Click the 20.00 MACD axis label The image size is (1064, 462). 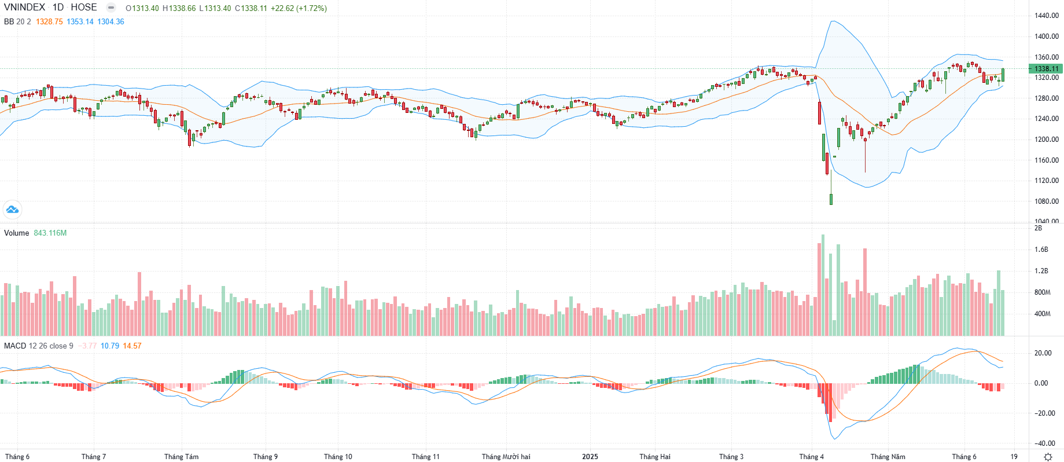(x=1043, y=353)
